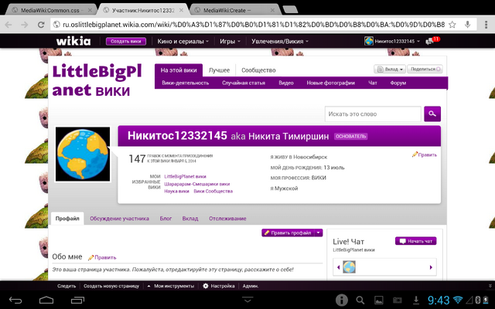The image size is (495, 309).
Task: Click the magnifier search button
Action: click(432, 114)
